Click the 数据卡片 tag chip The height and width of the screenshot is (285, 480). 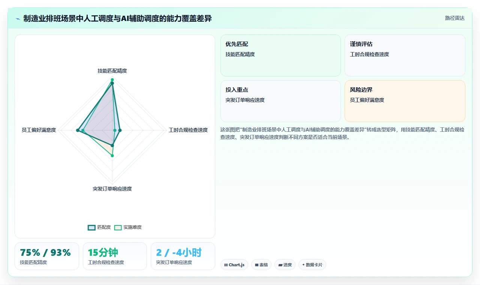coord(312,265)
